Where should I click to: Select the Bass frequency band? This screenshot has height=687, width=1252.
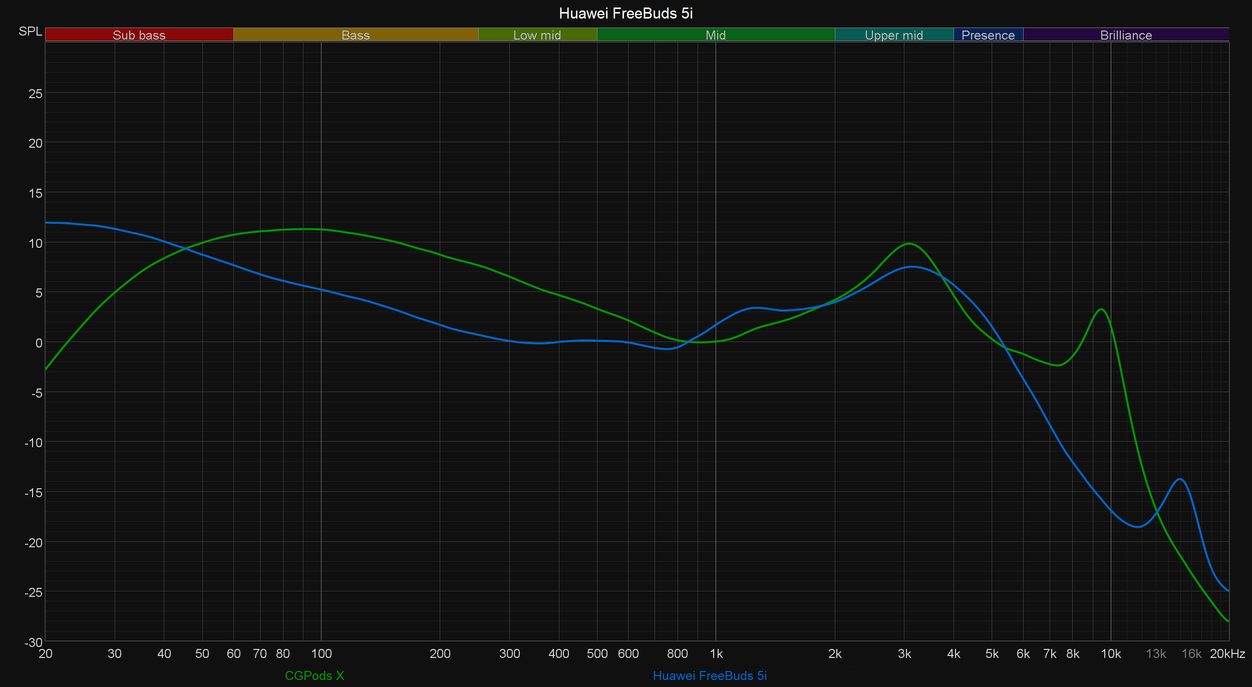(x=356, y=35)
